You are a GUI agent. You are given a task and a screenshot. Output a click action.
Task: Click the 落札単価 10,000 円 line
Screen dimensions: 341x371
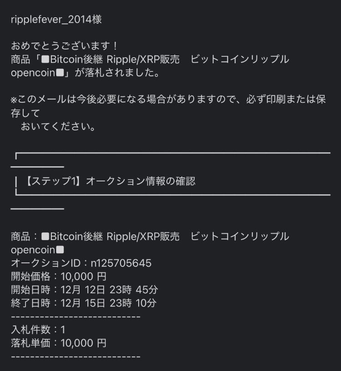click(59, 343)
